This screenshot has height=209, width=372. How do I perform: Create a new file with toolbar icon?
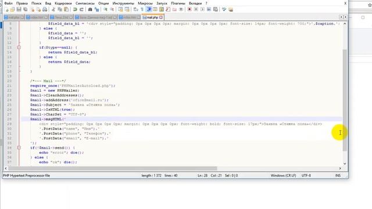click(6, 9)
